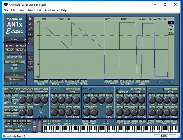
Task: Toggle the TRK3 track button
Action: (x=171, y=29)
